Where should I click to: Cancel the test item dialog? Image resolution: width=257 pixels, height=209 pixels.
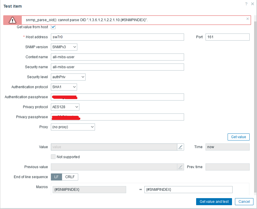pos(244,202)
